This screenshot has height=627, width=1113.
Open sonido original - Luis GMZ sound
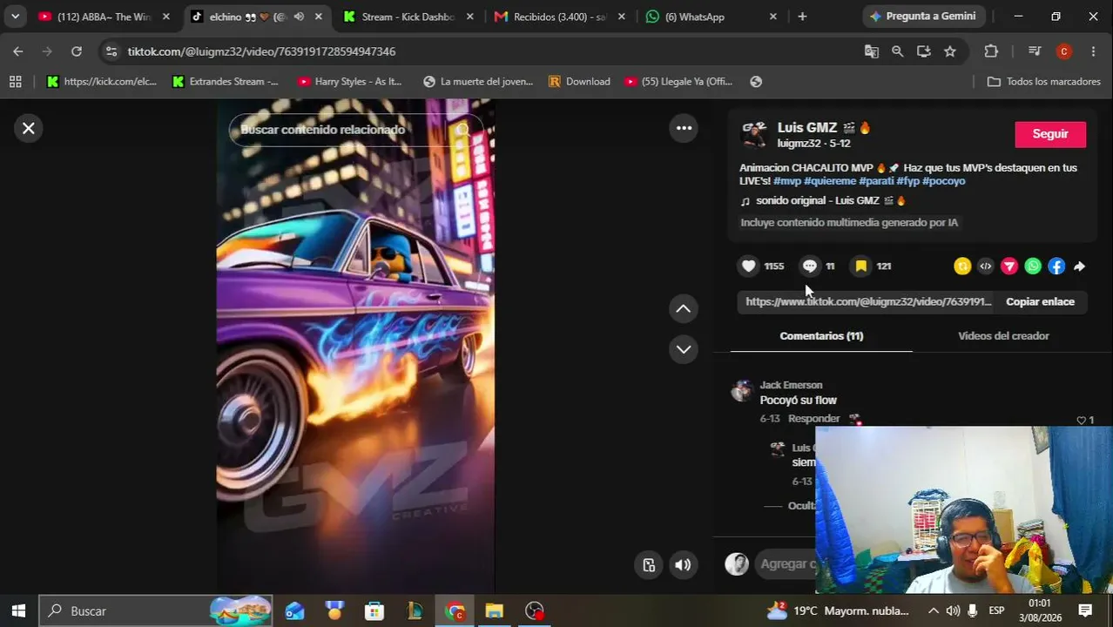(x=823, y=201)
